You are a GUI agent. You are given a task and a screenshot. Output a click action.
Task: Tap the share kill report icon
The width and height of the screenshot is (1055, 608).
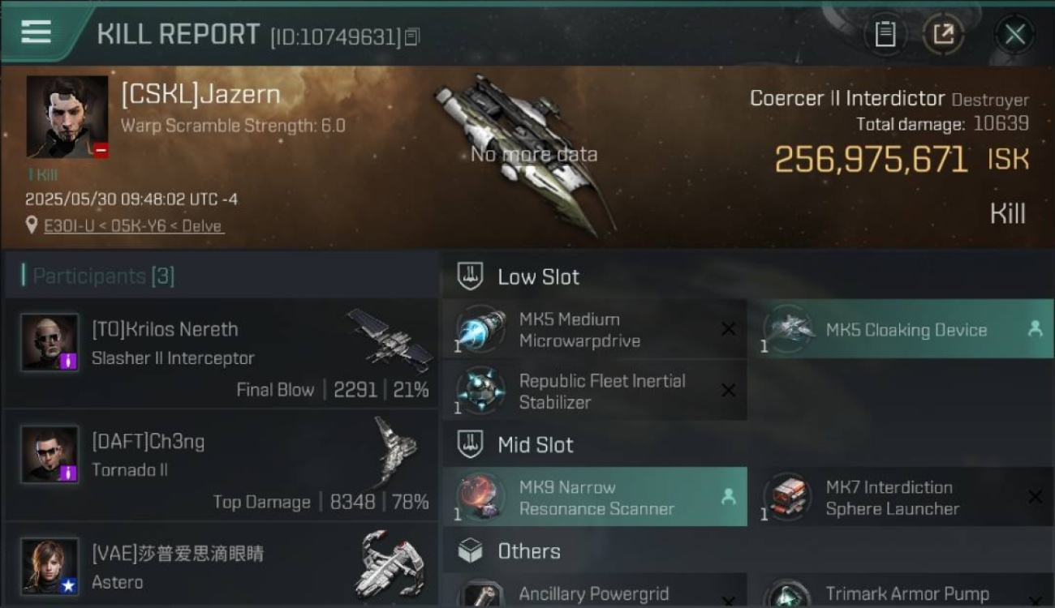943,34
